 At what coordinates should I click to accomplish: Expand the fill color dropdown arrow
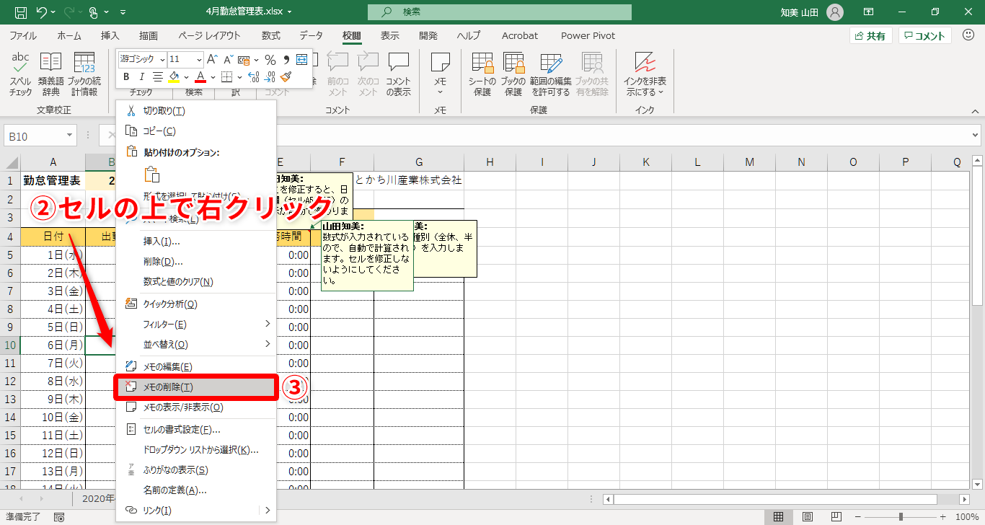click(186, 77)
